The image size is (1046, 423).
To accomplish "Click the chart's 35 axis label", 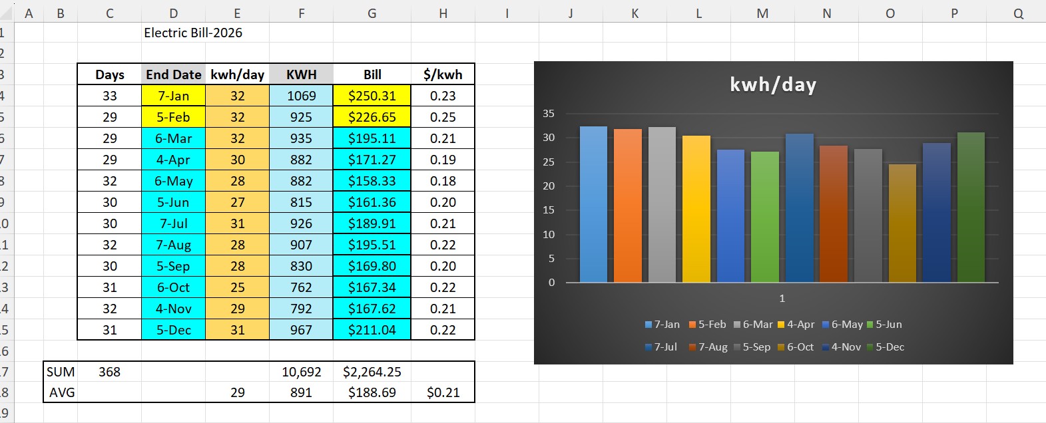I will (x=548, y=114).
